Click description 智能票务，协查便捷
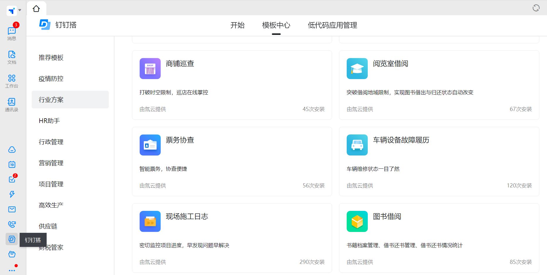 (x=163, y=169)
